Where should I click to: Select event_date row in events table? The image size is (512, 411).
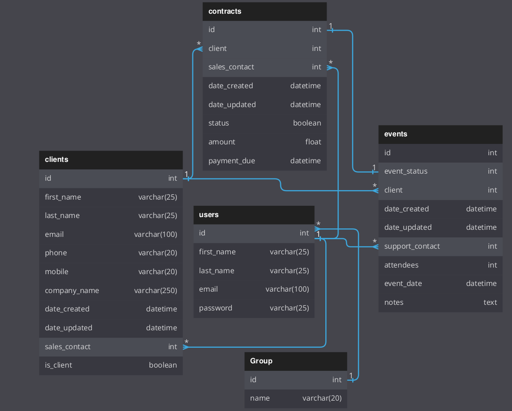(x=440, y=284)
